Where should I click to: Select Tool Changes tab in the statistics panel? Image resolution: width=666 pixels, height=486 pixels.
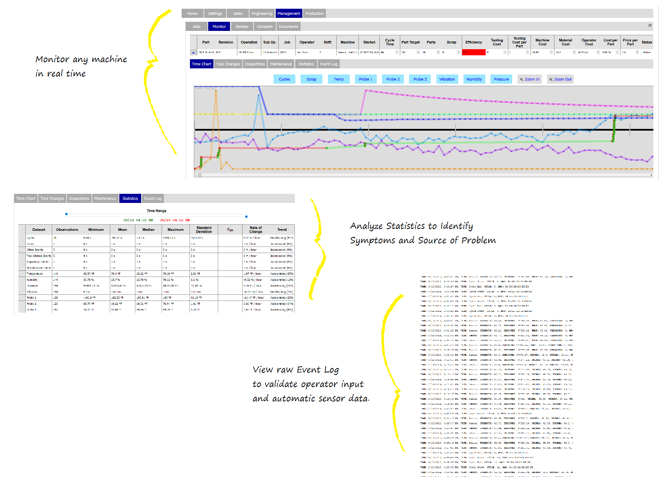click(x=52, y=199)
